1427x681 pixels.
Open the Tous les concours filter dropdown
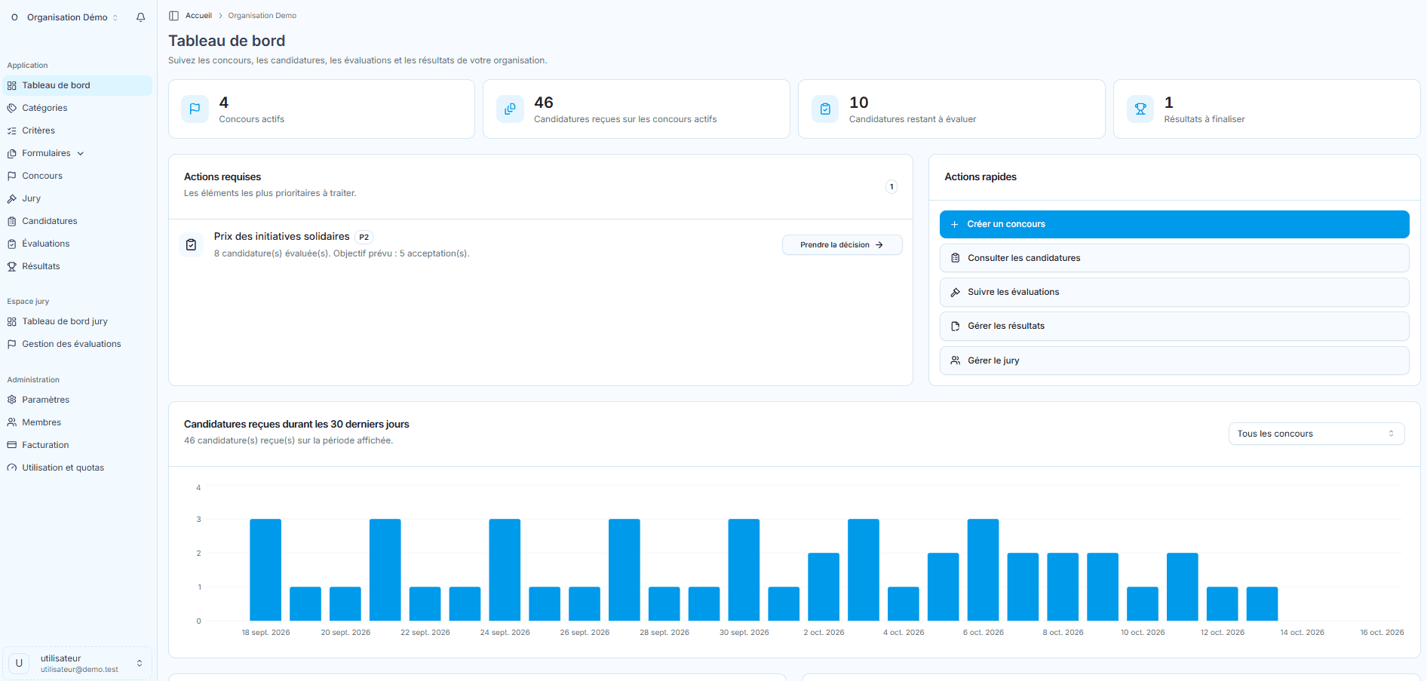point(1316,434)
